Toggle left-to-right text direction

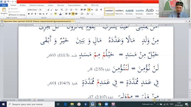coord(89,10)
